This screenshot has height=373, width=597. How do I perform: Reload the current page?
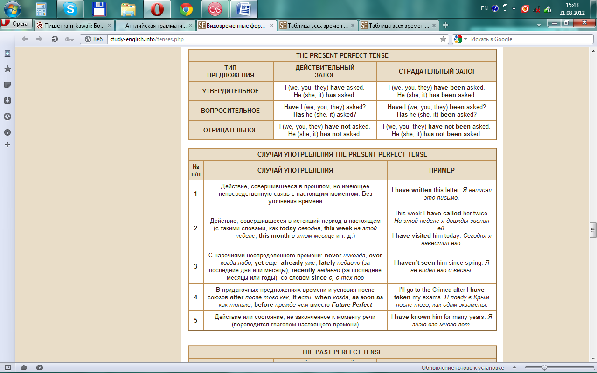point(55,39)
